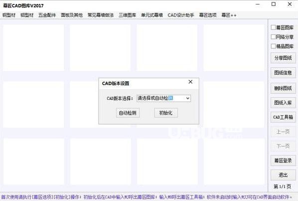Open the 五金配件 menu
The width and height of the screenshot is (298, 201).
[47, 15]
